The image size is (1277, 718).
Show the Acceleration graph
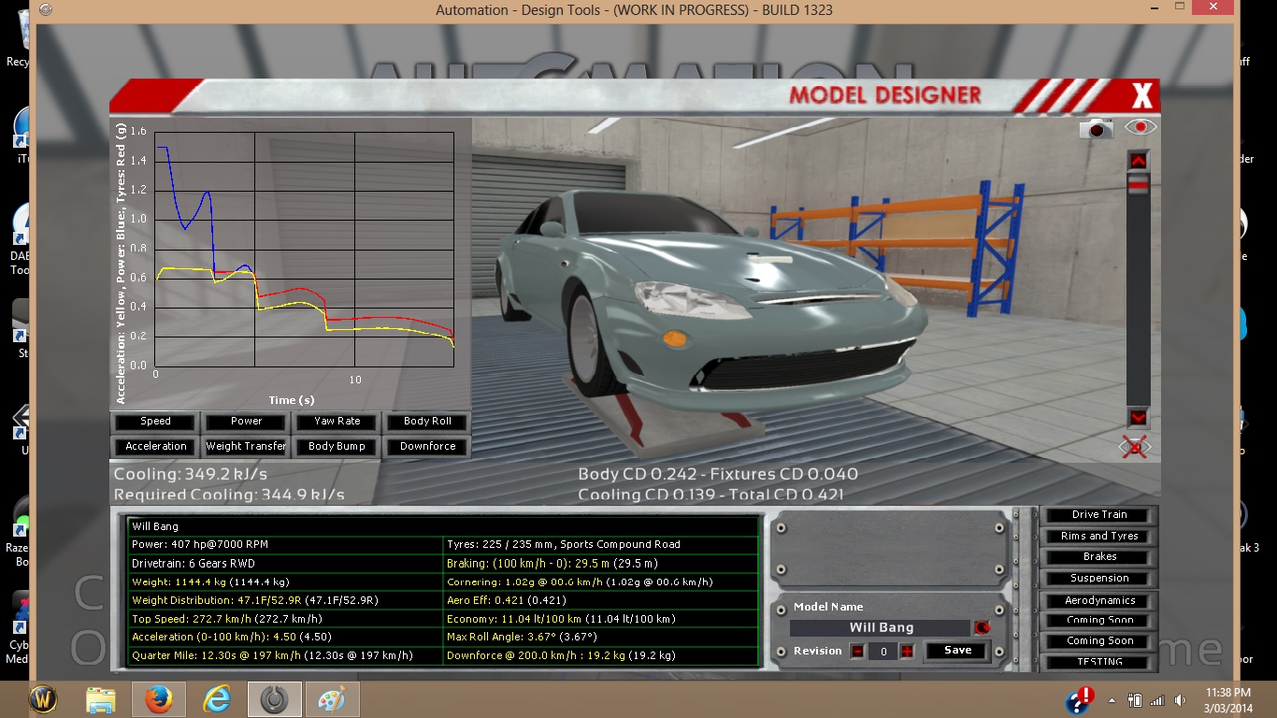(x=156, y=447)
